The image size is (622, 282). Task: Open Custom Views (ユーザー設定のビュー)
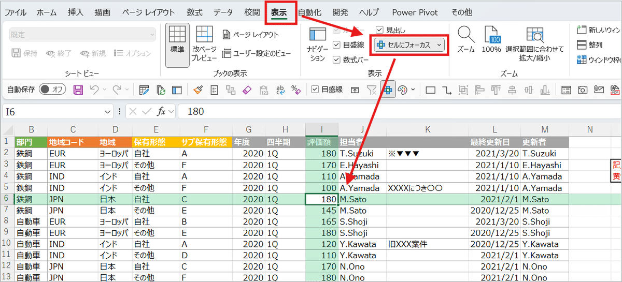coord(257,53)
